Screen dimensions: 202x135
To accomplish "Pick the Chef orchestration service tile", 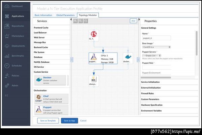I will tap(51, 99).
